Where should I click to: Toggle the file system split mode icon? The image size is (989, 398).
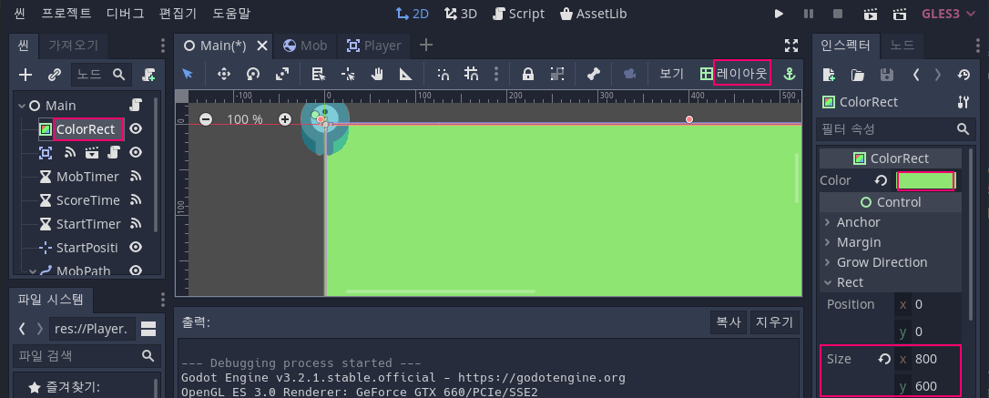tap(148, 329)
